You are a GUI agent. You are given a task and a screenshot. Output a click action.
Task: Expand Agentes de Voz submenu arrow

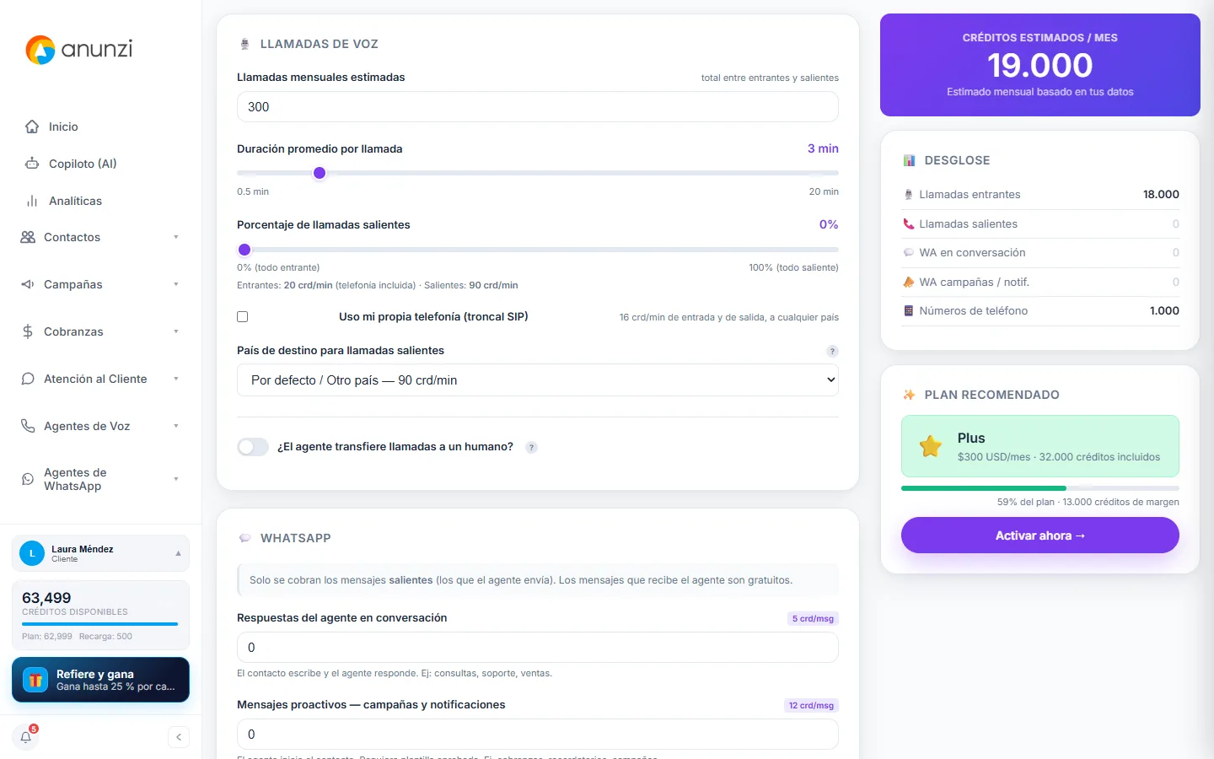(x=176, y=426)
